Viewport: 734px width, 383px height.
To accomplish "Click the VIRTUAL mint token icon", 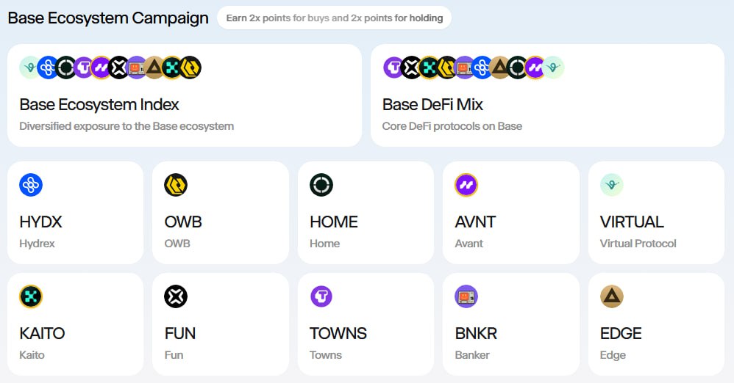I will click(612, 185).
